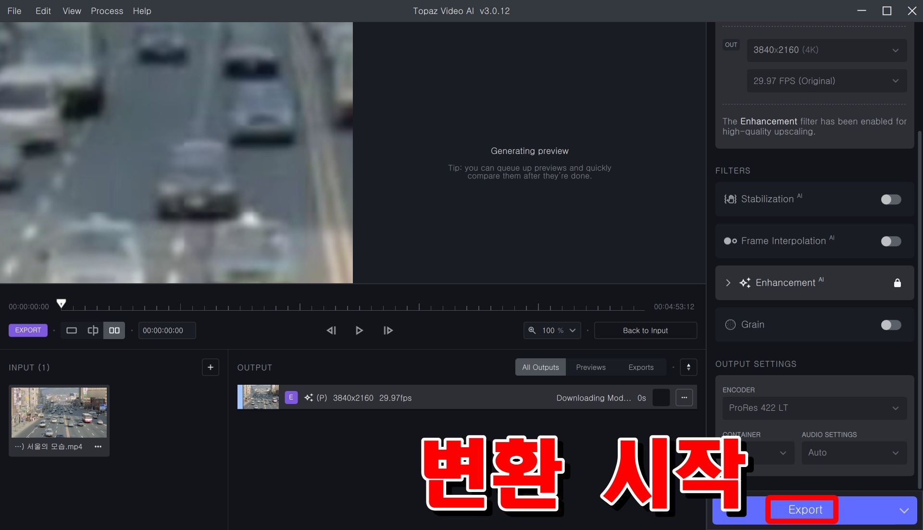Image resolution: width=923 pixels, height=530 pixels.
Task: Open the Process menu
Action: pos(107,11)
